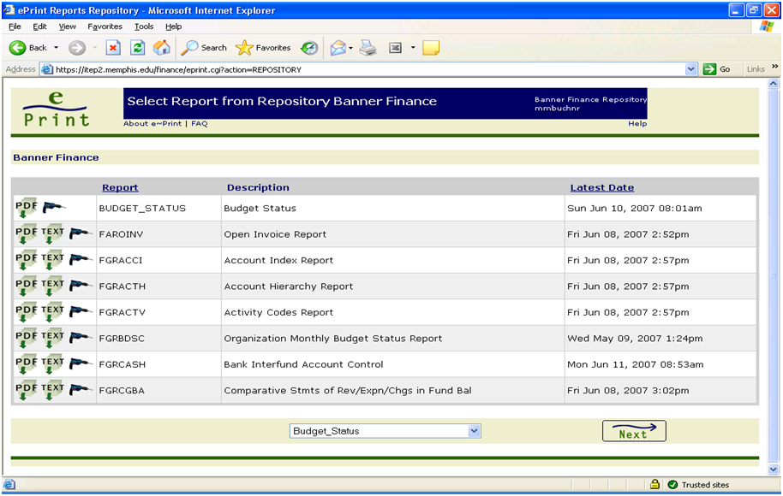Click drill icon for FGRACCI report
This screenshot has width=783, height=496.
(x=81, y=260)
